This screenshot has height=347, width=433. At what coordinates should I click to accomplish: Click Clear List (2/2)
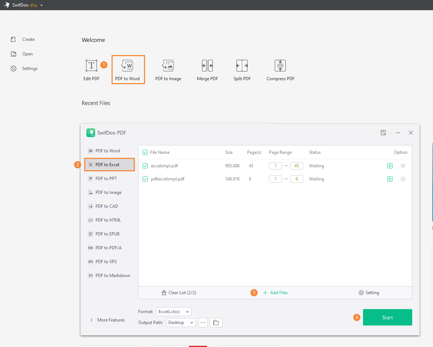[x=179, y=293]
